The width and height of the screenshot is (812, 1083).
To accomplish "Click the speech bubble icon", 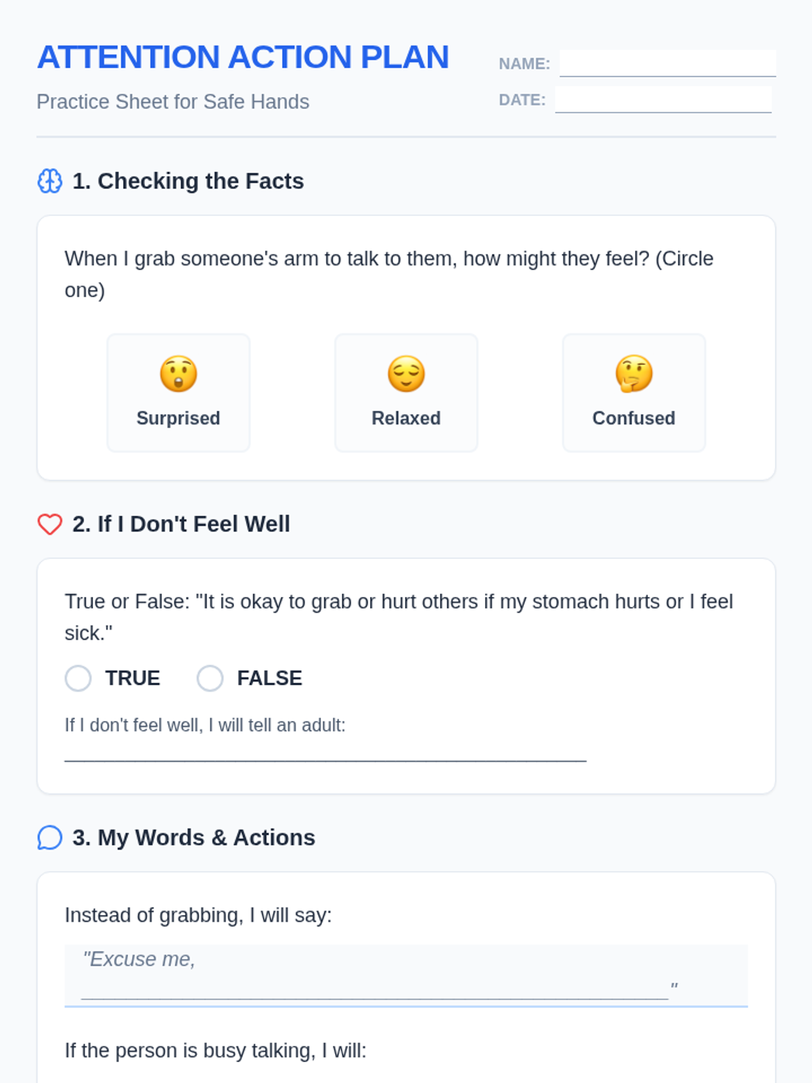I will pos(49,837).
